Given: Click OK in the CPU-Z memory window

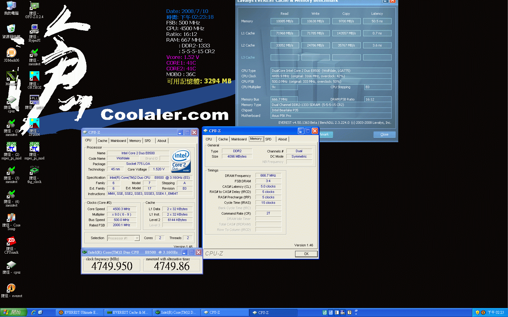Looking at the screenshot, I should coord(306,254).
